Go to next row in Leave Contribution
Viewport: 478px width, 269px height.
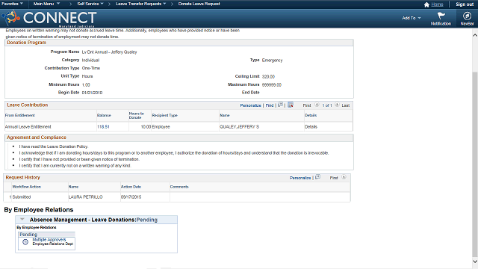click(337, 105)
